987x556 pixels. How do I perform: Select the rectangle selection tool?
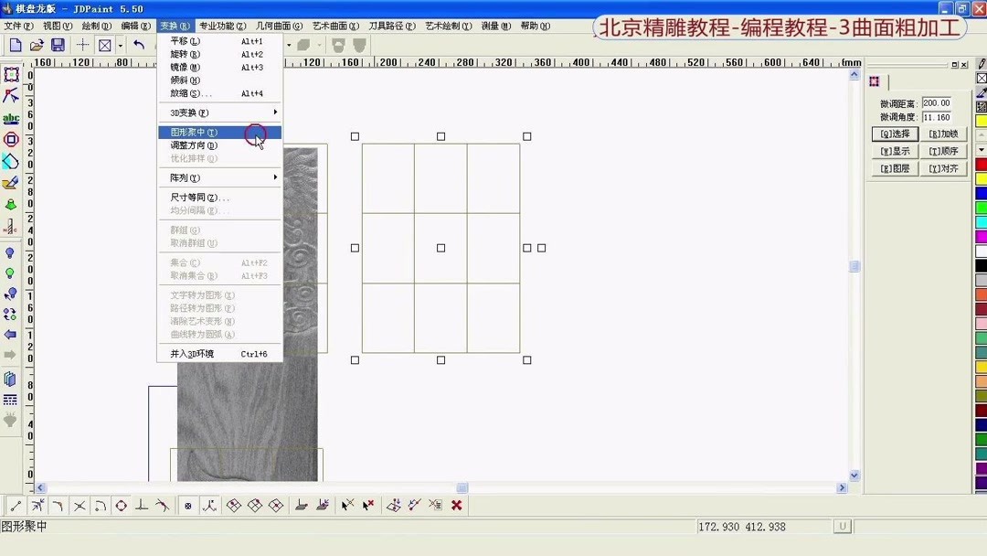pyautogui.click(x=12, y=75)
